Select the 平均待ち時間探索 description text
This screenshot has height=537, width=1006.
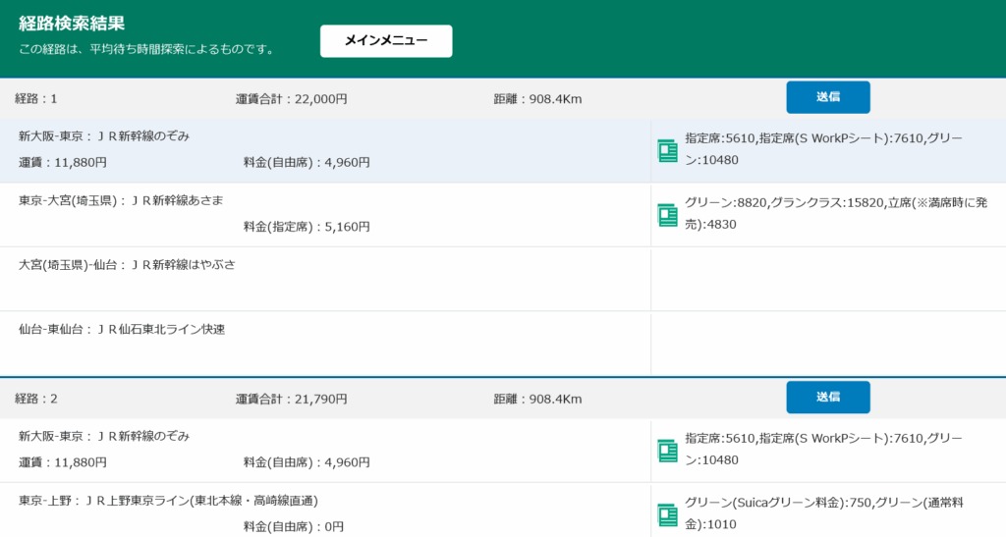(x=147, y=49)
